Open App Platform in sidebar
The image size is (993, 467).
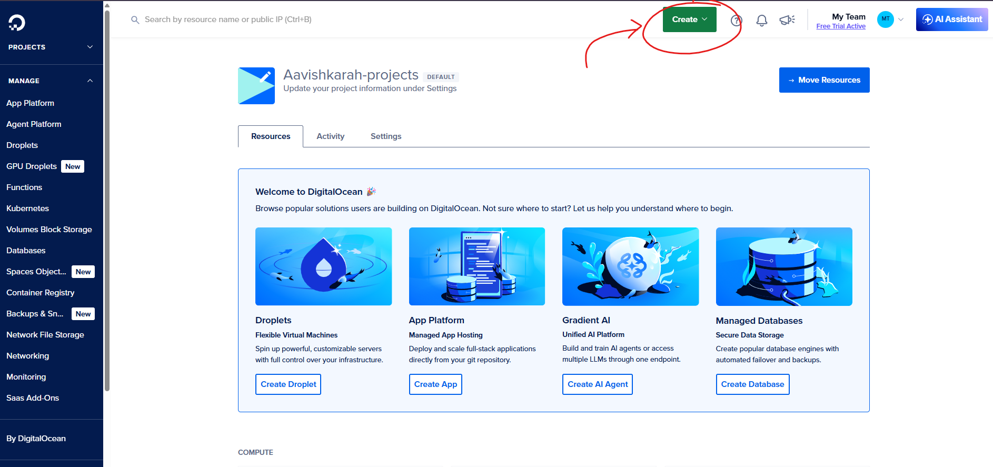tap(31, 103)
